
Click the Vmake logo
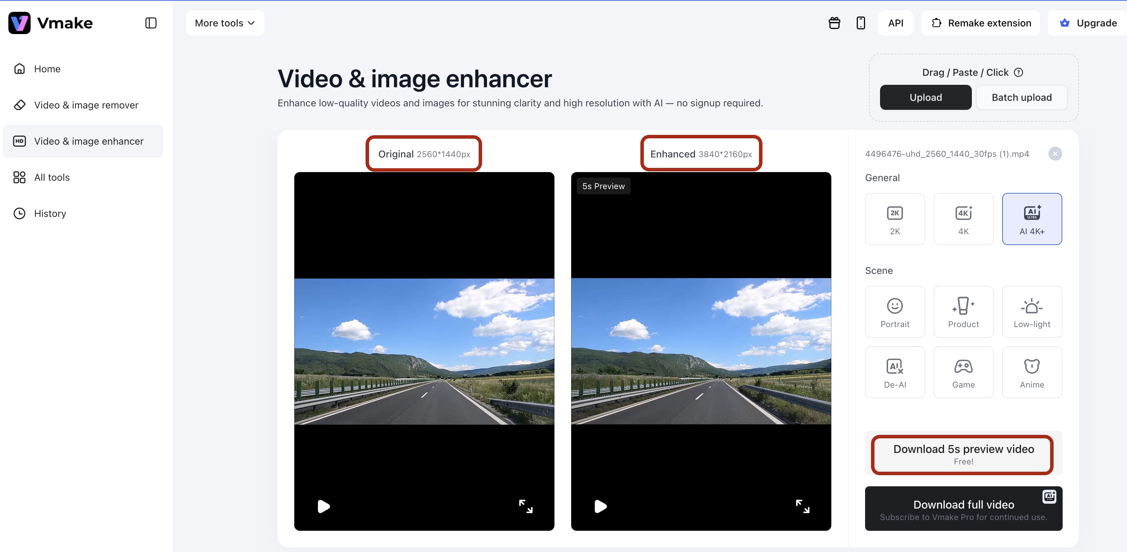pos(50,23)
